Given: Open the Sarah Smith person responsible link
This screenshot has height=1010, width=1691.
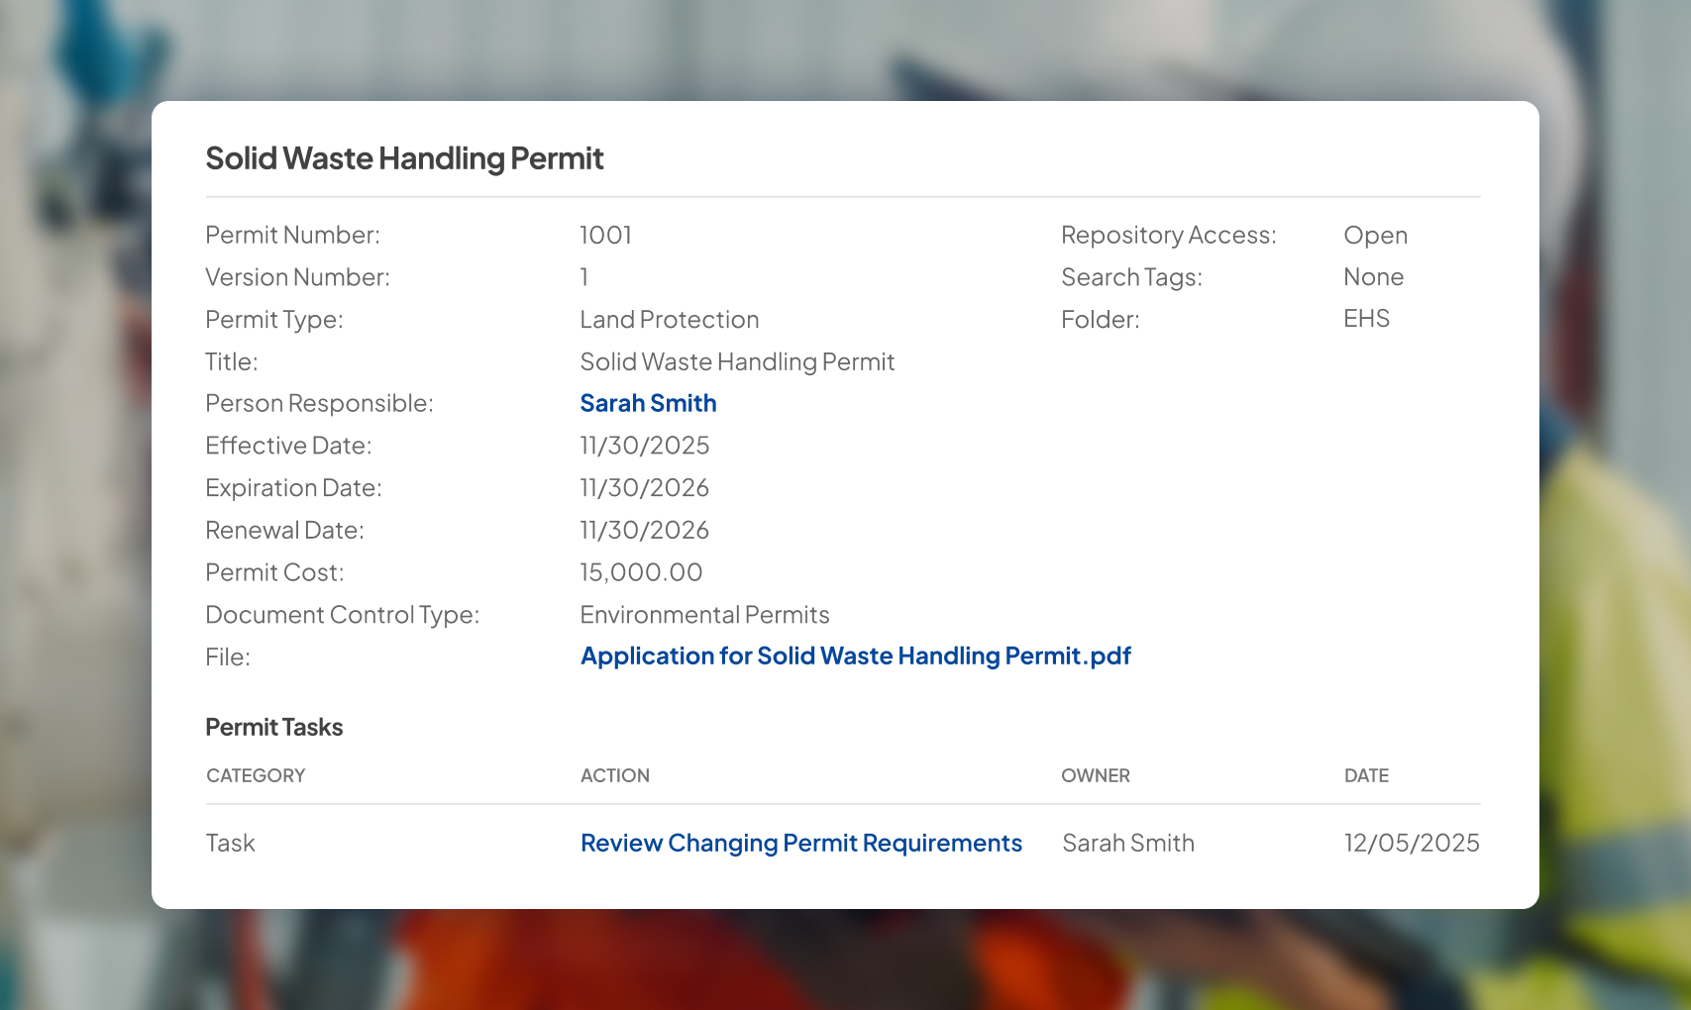Looking at the screenshot, I should click(648, 404).
